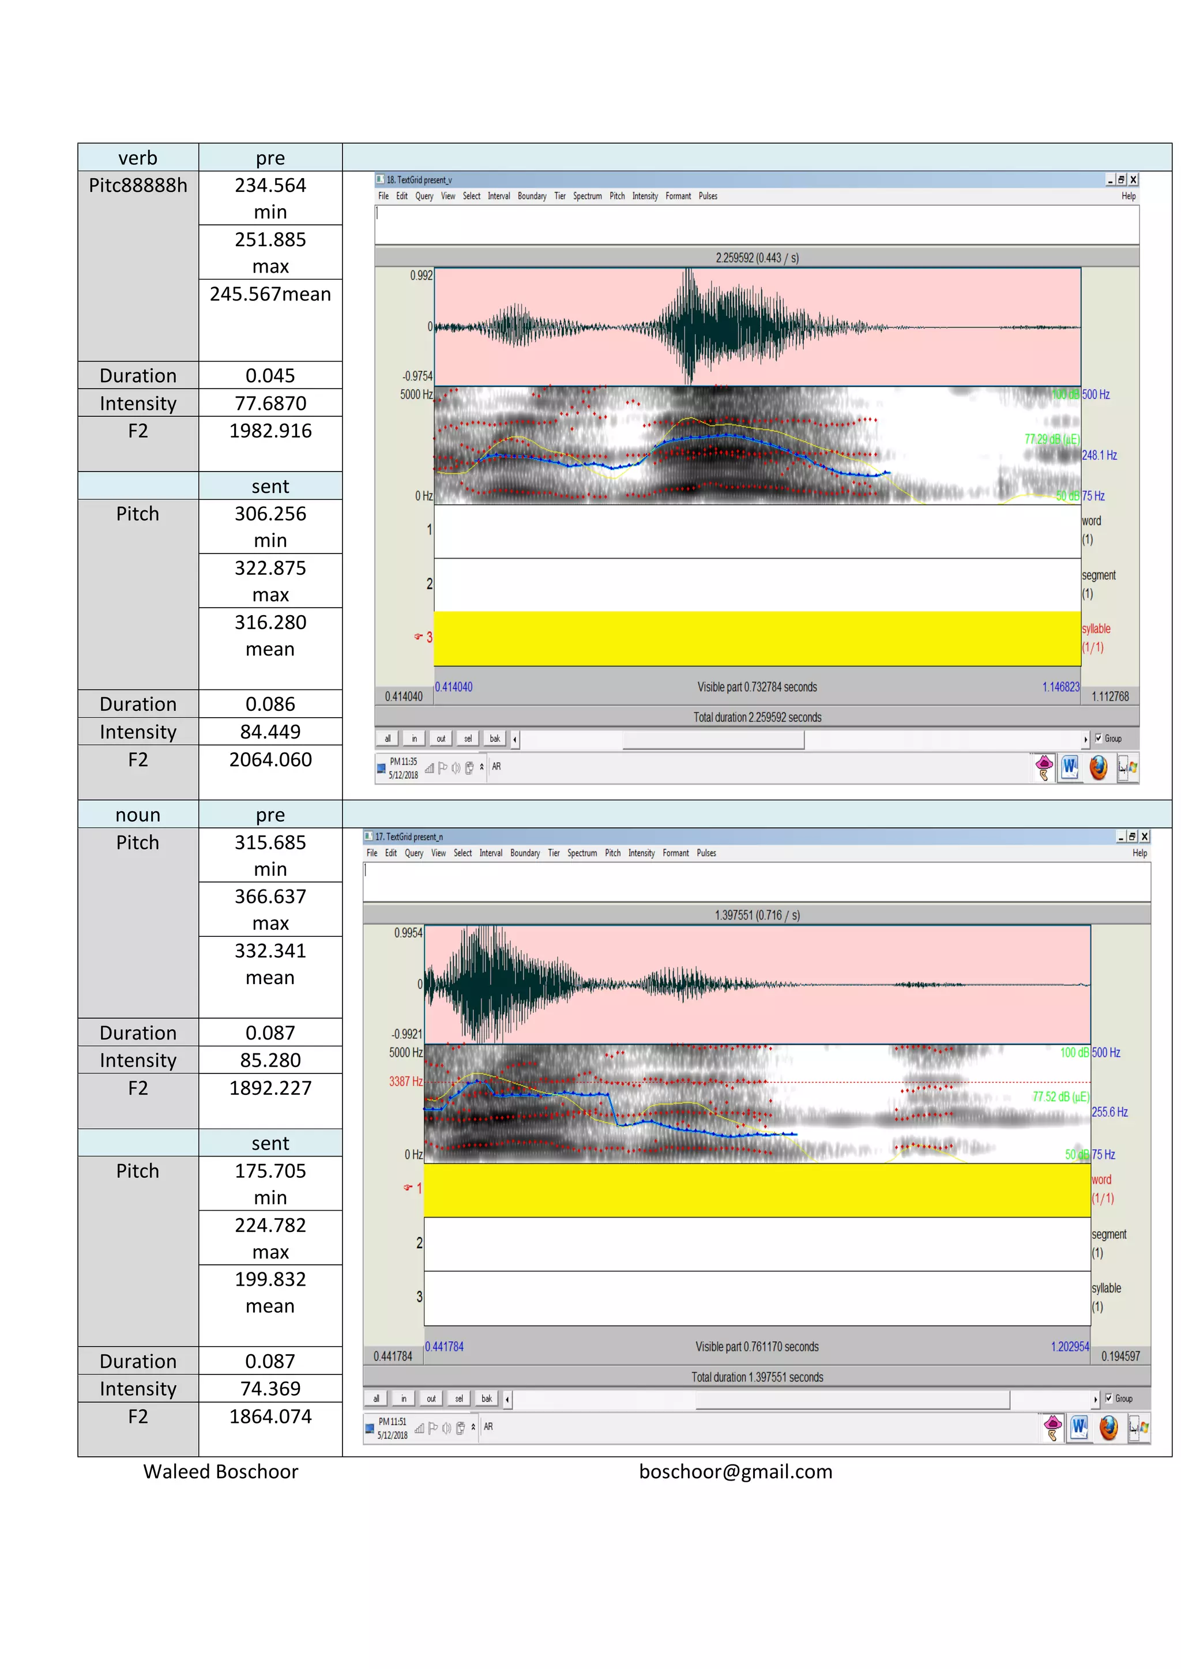Click 'Visible part 0.732784 seconds' play bar
Image resolution: width=1181 pixels, height=1669 pixels.
757,687
